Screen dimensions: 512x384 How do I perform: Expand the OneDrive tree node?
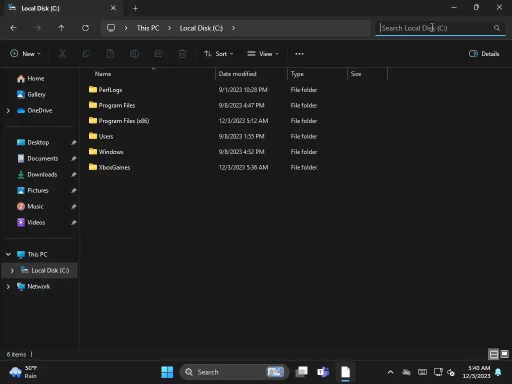coord(8,110)
